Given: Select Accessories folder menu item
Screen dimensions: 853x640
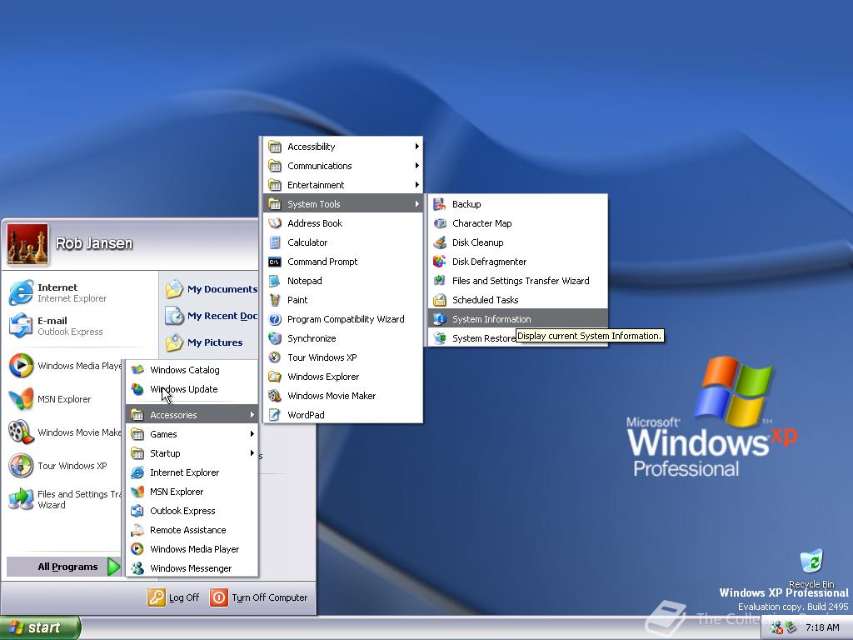Looking at the screenshot, I should (192, 415).
